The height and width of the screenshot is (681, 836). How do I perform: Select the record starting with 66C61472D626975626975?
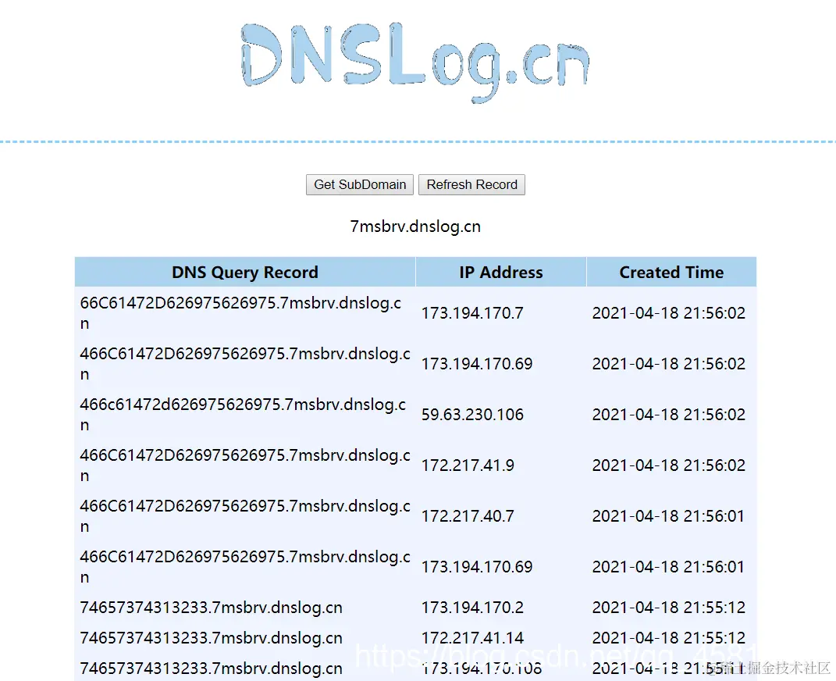[240, 313]
